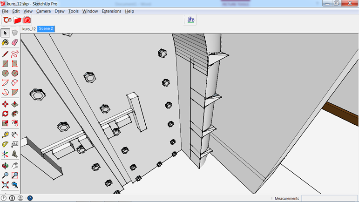Viewport: 359px width, 202px height.
Task: Activate the Push/Pull tool
Action: 14,104
